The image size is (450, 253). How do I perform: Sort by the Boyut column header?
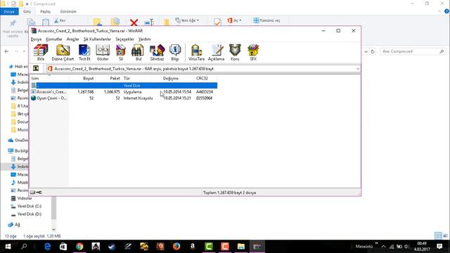pos(82,78)
